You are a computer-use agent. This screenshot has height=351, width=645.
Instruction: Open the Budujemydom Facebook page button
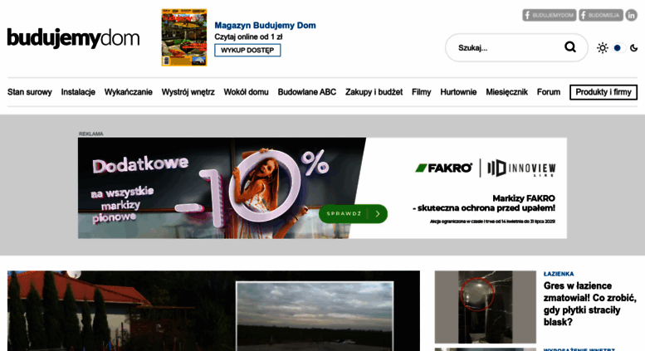click(550, 15)
